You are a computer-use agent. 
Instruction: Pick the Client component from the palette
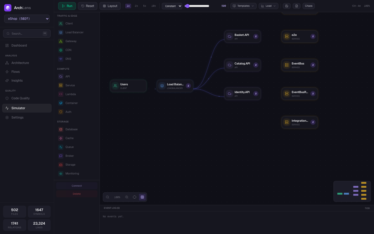click(x=77, y=24)
